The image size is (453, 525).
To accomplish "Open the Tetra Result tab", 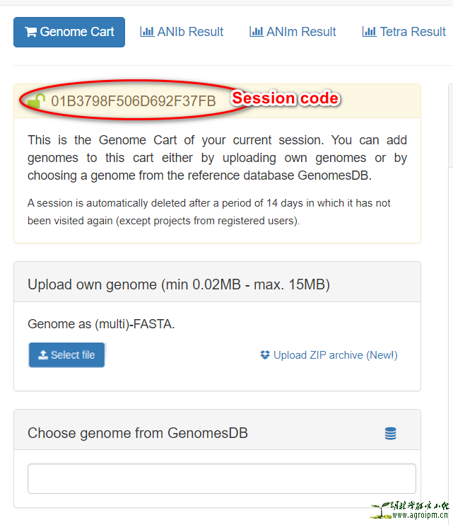I will coord(404,32).
